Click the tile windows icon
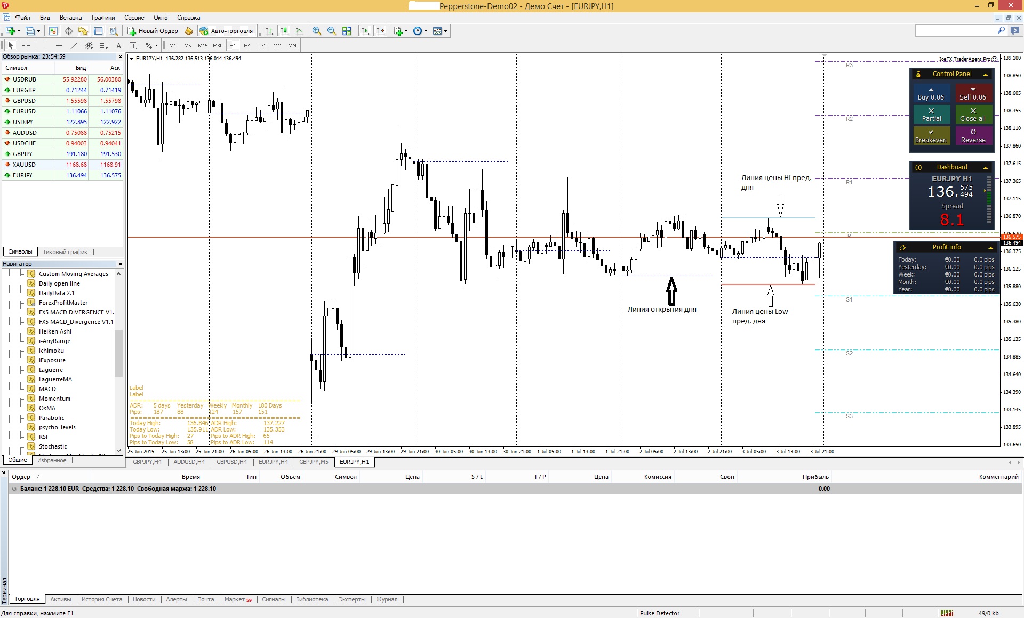 (347, 31)
